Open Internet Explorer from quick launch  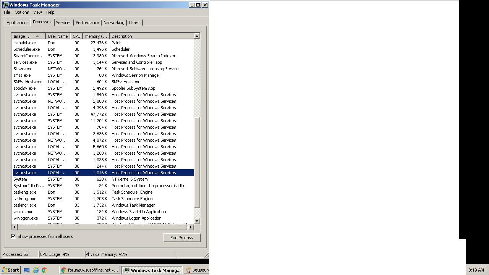pos(36,270)
